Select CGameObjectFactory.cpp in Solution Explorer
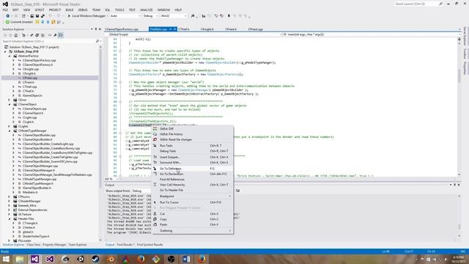The image size is (469, 264). click(x=39, y=60)
